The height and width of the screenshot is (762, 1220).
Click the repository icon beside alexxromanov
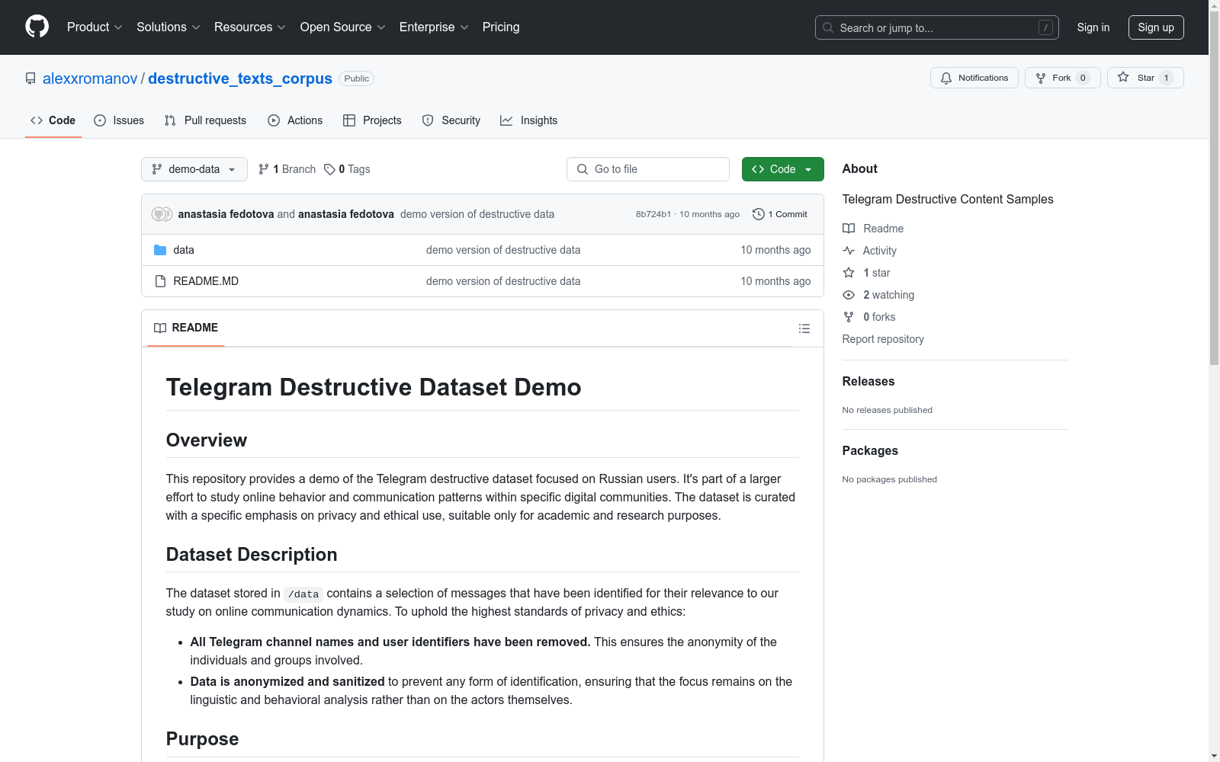pos(30,78)
